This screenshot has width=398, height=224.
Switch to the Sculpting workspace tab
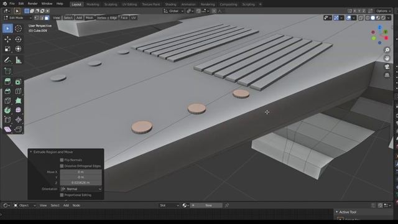111,4
